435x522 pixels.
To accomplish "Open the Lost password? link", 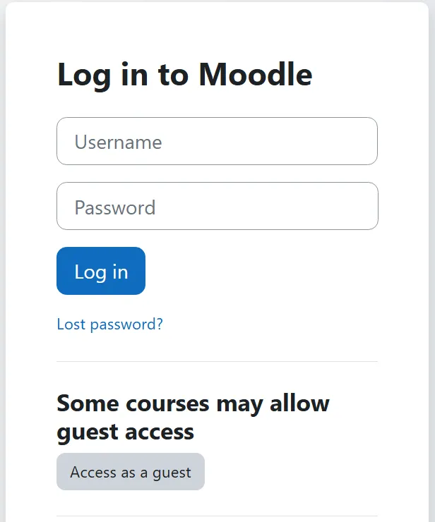I will point(109,324).
